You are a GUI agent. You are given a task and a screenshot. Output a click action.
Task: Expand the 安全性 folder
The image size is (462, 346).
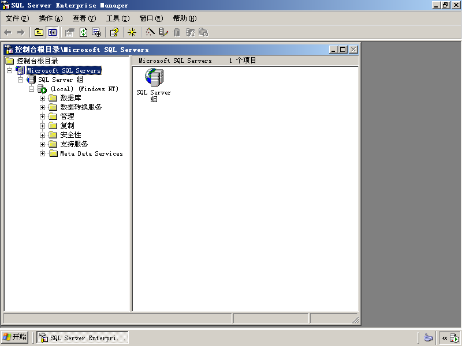point(42,135)
